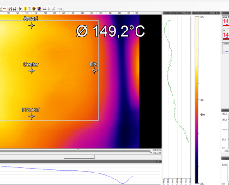The image size is (229, 185).
Task: Select the Center measurement point marker
Action: click(31, 71)
